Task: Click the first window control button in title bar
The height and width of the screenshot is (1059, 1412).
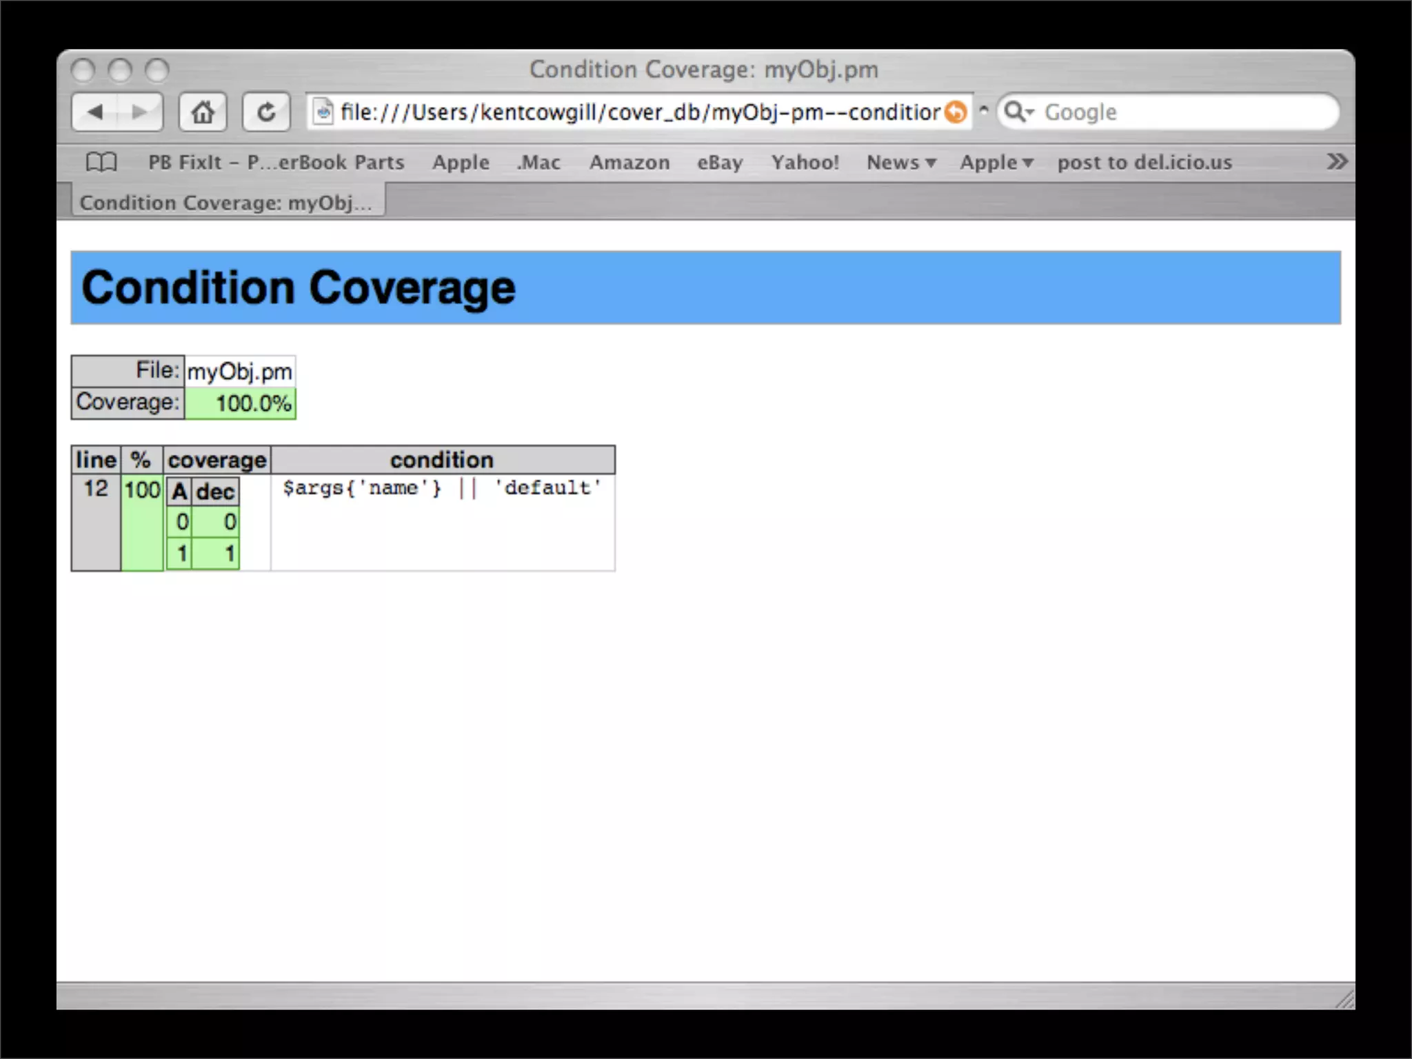Action: point(83,70)
